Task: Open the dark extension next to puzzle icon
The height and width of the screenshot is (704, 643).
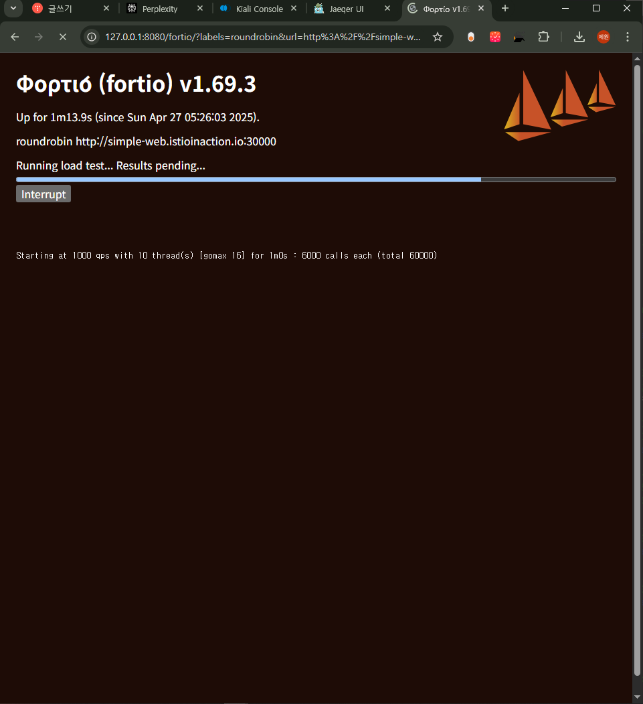Action: 519,38
